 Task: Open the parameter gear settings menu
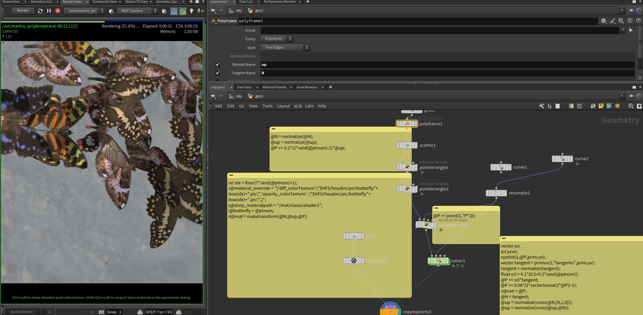604,21
